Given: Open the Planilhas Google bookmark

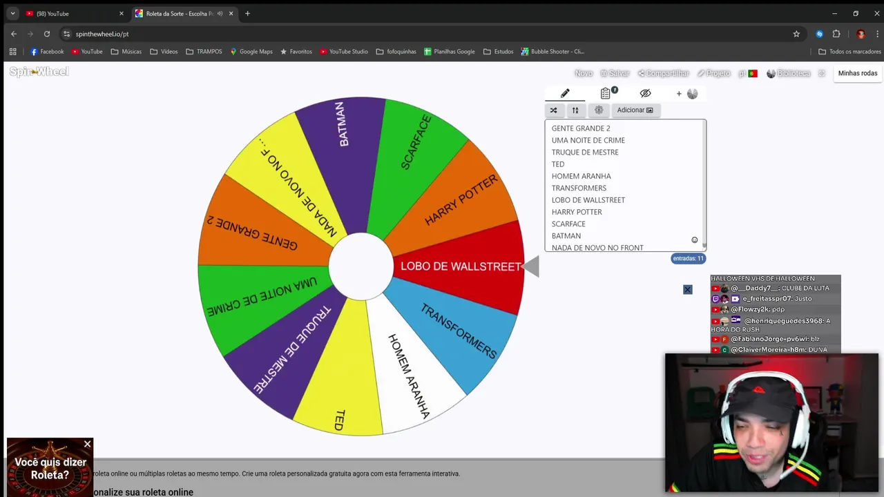Looking at the screenshot, I should pos(450,52).
